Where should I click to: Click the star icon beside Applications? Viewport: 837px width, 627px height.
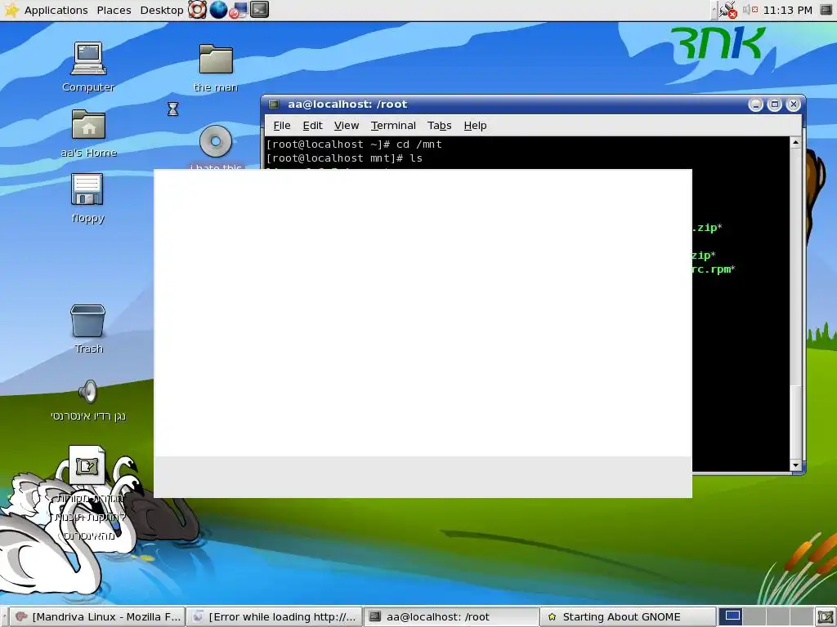(11, 10)
